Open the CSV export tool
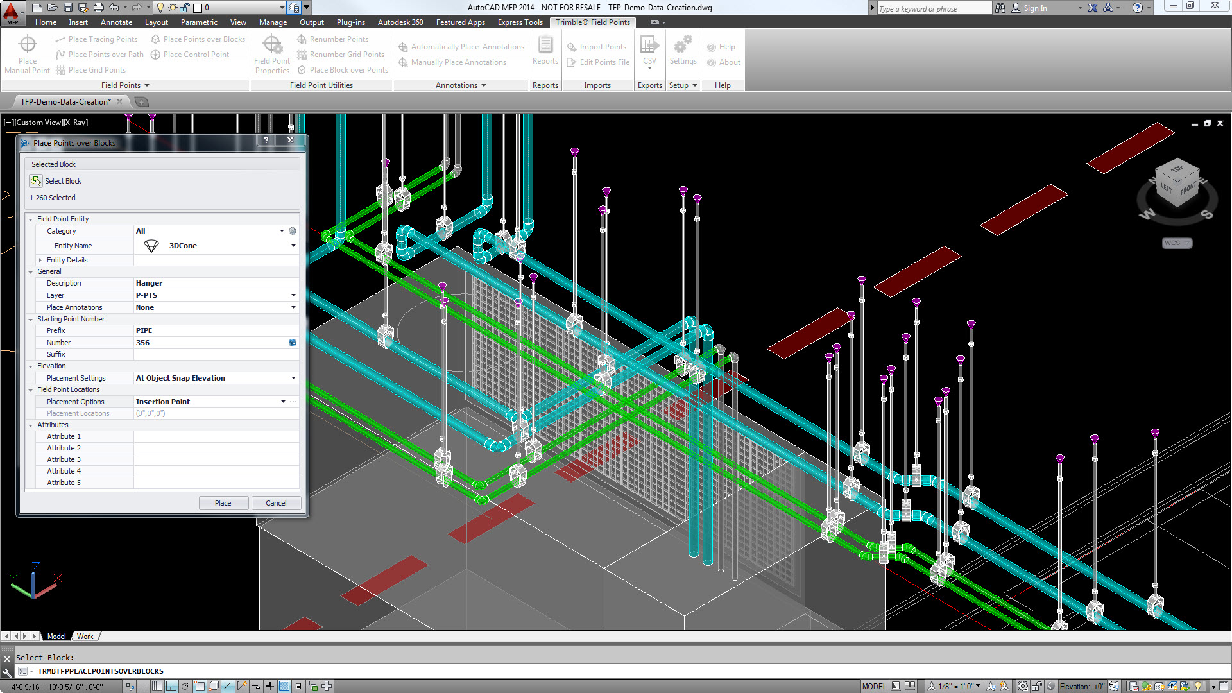 pos(649,45)
